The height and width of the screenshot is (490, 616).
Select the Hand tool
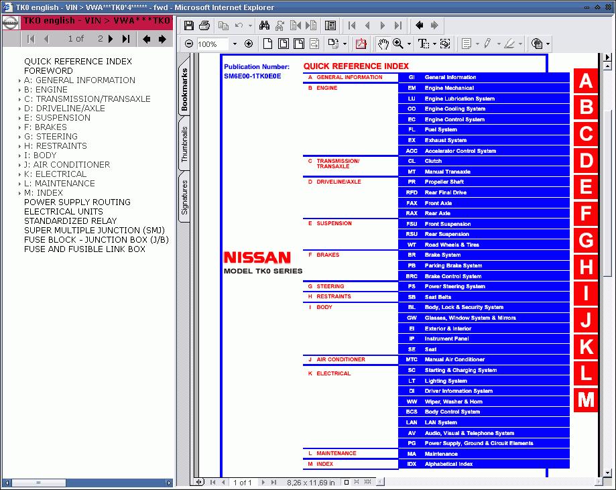tap(383, 44)
